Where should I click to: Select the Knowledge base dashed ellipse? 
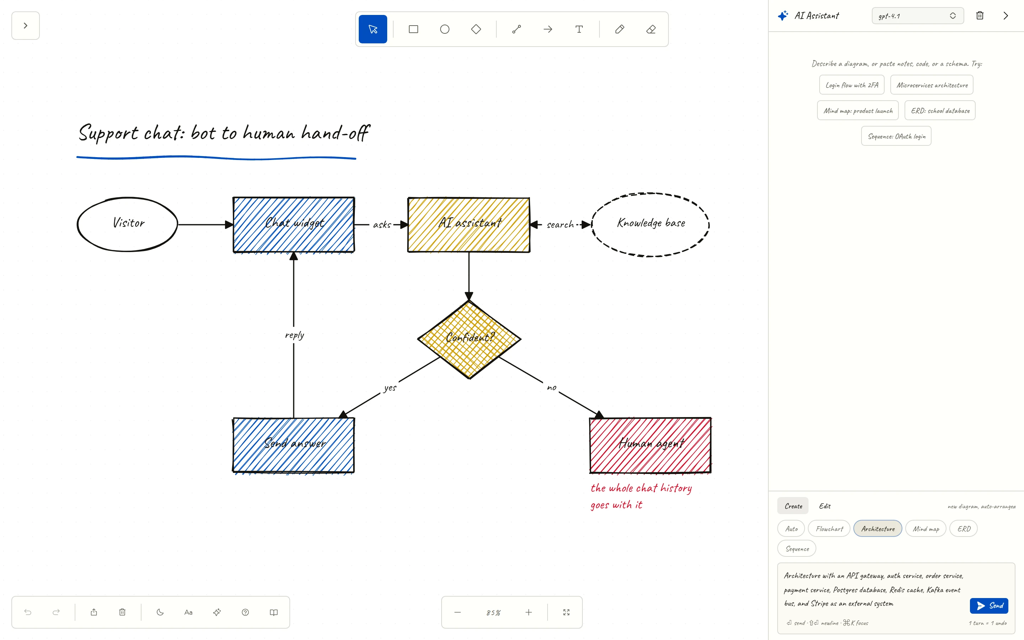coord(650,225)
